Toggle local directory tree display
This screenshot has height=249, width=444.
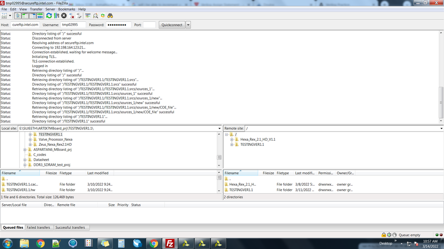tap(25, 16)
